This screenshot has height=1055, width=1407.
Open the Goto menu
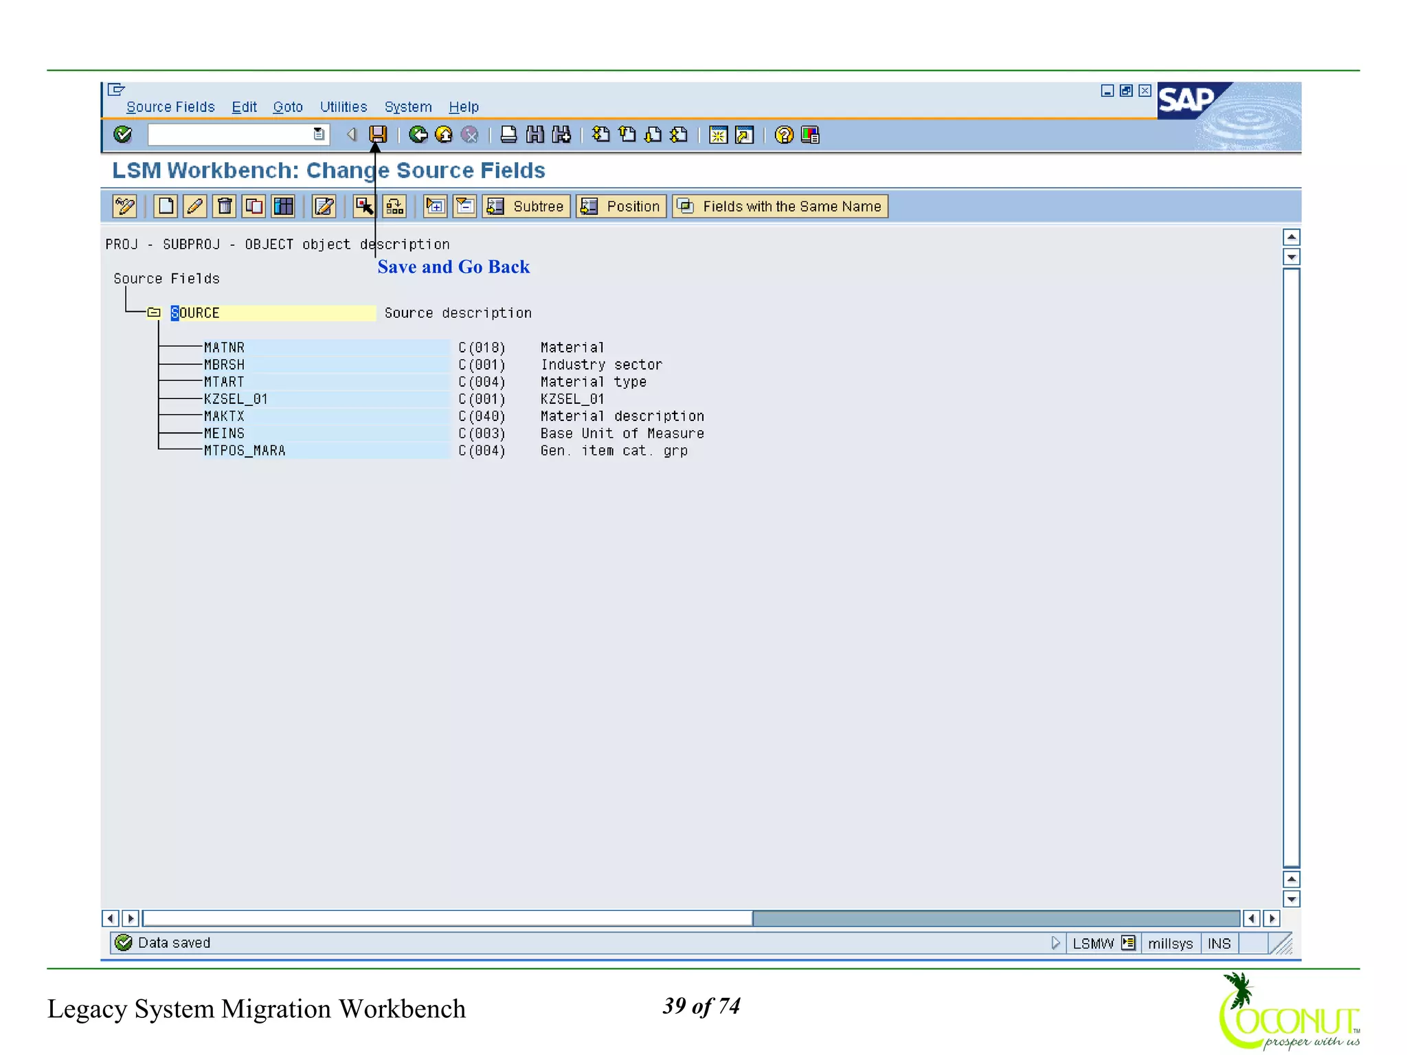tap(288, 107)
